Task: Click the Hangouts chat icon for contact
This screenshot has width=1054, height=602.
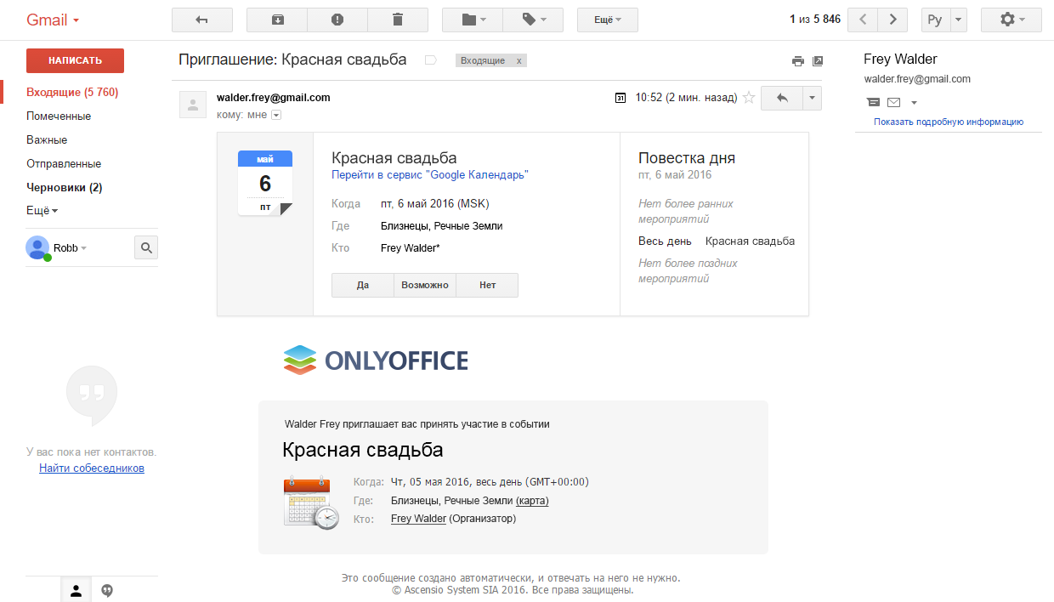Action: pos(873,102)
